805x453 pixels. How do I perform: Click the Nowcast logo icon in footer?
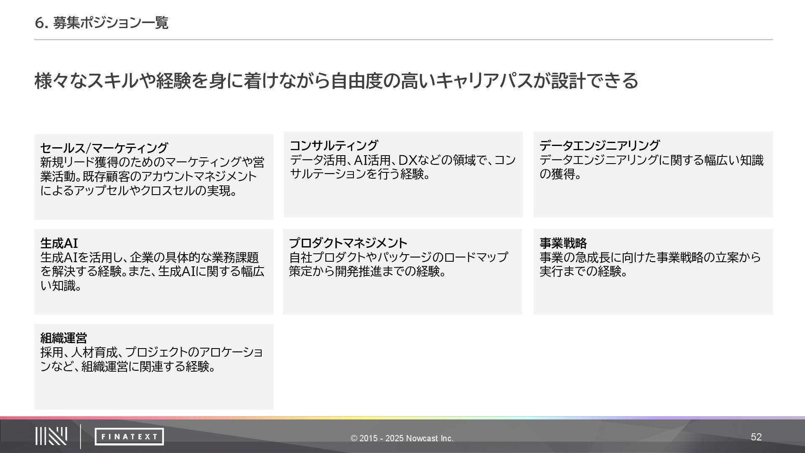(x=51, y=436)
